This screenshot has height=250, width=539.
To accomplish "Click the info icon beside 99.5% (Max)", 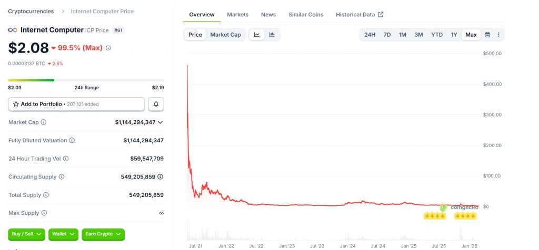I will point(108,48).
